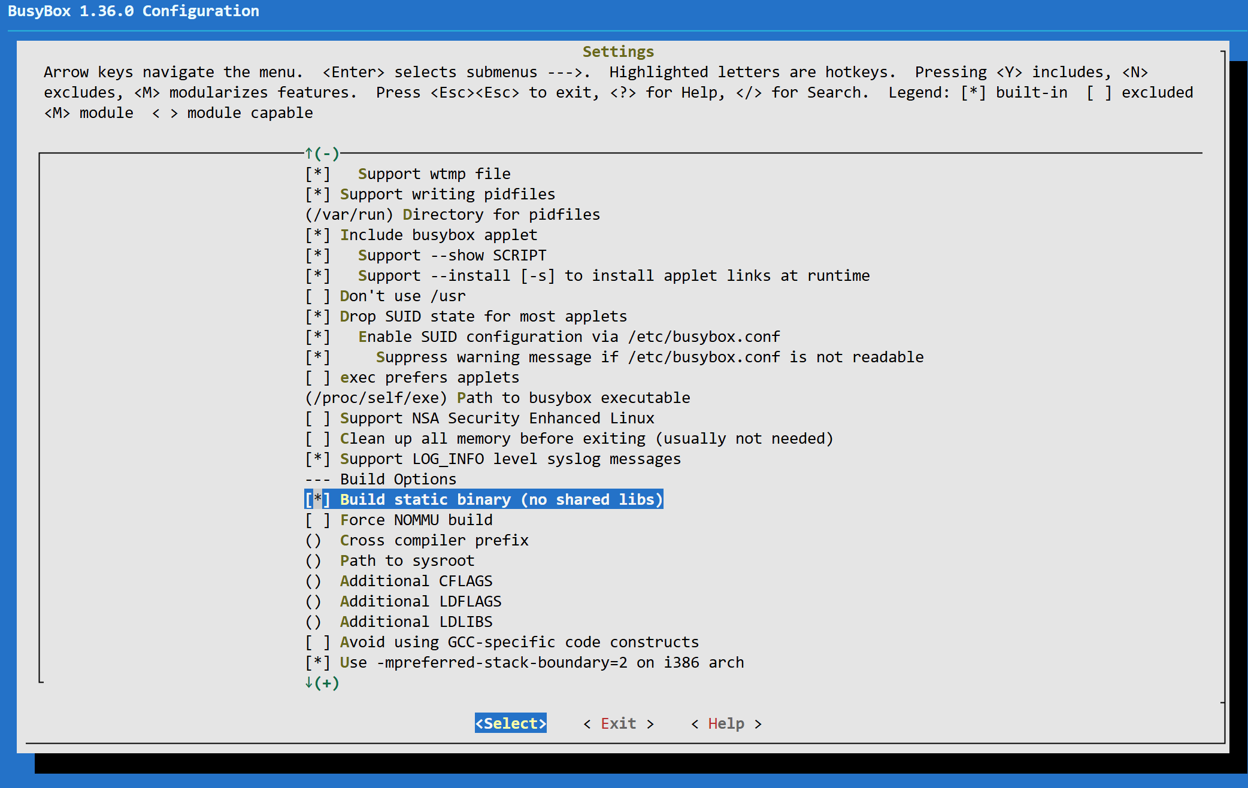Toggle Use -mpreferred-stack-boundary=2 on i386 arch
The image size is (1248, 788).
pyautogui.click(x=525, y=662)
